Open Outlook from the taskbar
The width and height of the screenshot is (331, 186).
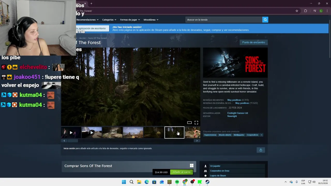tap(162, 182)
